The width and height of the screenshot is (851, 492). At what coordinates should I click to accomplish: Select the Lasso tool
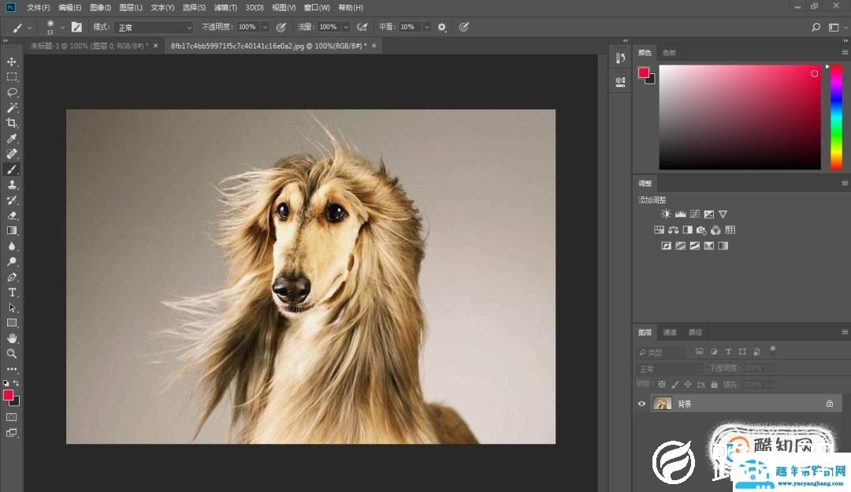pyautogui.click(x=12, y=92)
